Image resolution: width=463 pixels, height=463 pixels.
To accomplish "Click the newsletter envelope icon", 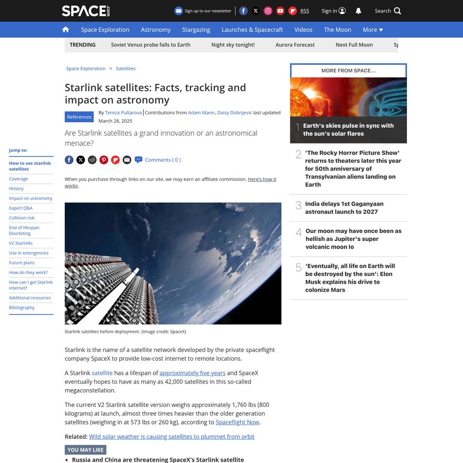I will tap(179, 11).
